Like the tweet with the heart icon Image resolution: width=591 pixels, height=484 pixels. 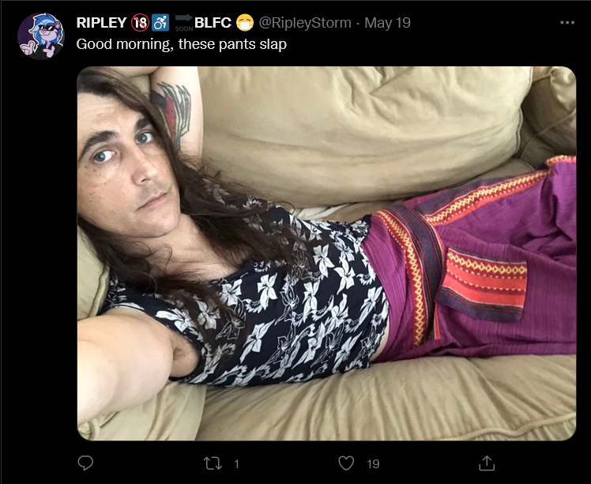(x=346, y=463)
